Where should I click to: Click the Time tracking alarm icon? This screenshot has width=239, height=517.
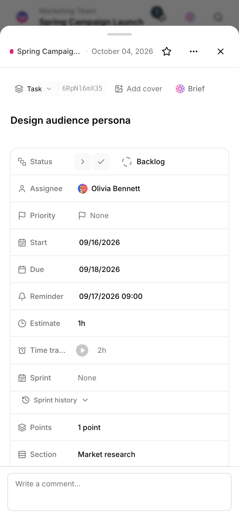(22, 350)
